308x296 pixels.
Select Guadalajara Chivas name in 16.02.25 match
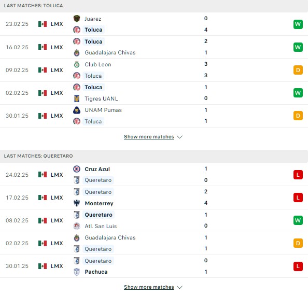click(110, 53)
